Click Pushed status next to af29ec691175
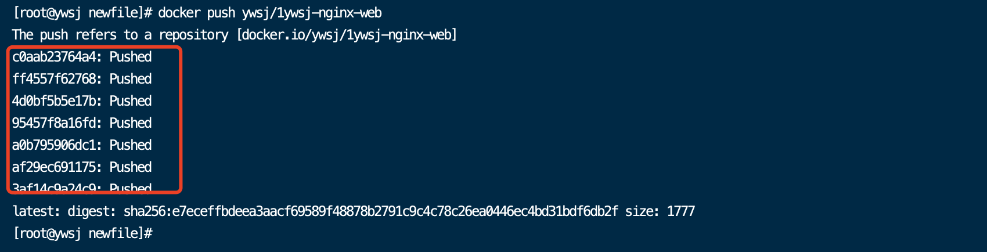 [131, 167]
